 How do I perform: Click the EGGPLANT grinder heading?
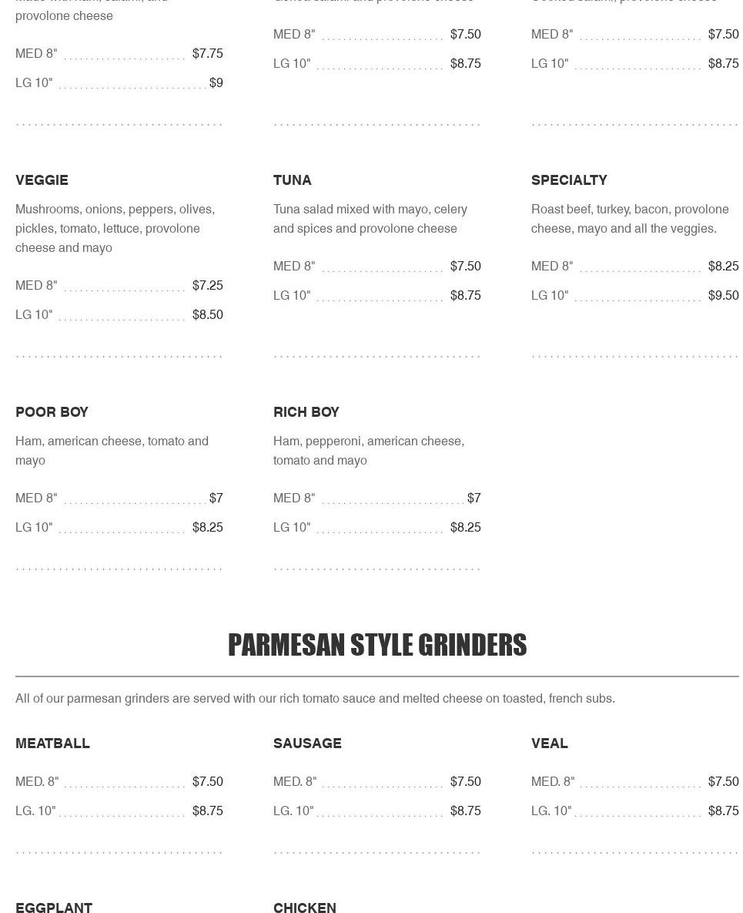(54, 907)
